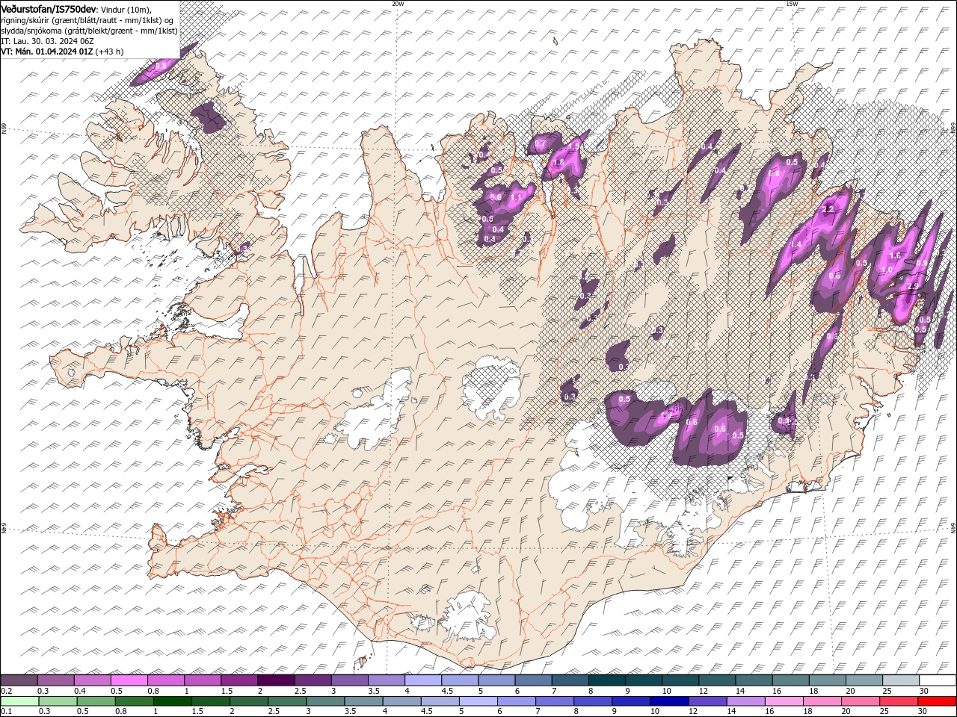Click the bottom-row legend label 0.1

tap(5, 712)
